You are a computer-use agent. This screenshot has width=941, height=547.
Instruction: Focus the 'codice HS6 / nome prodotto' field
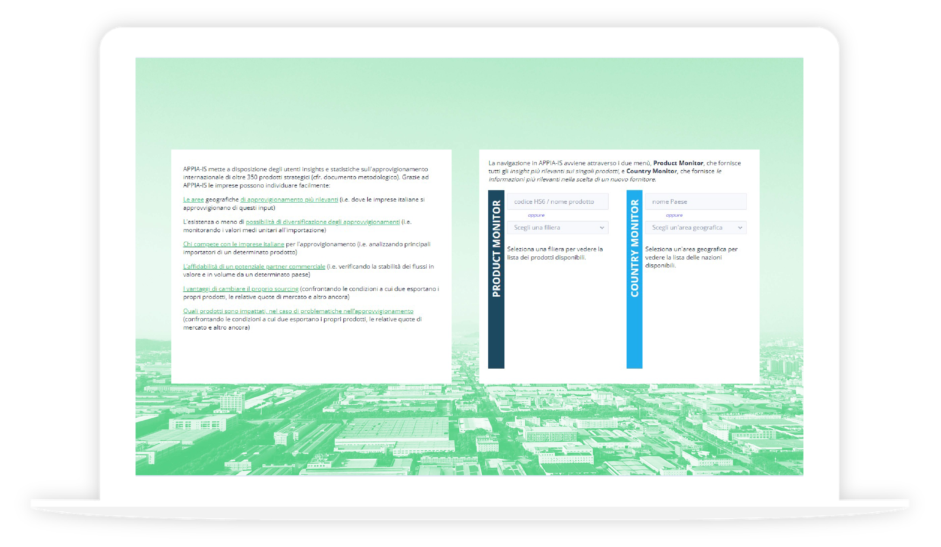(x=558, y=202)
